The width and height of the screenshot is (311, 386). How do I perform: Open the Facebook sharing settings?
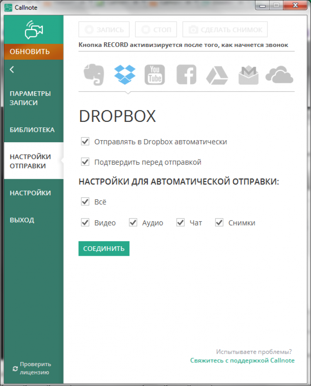tap(187, 75)
